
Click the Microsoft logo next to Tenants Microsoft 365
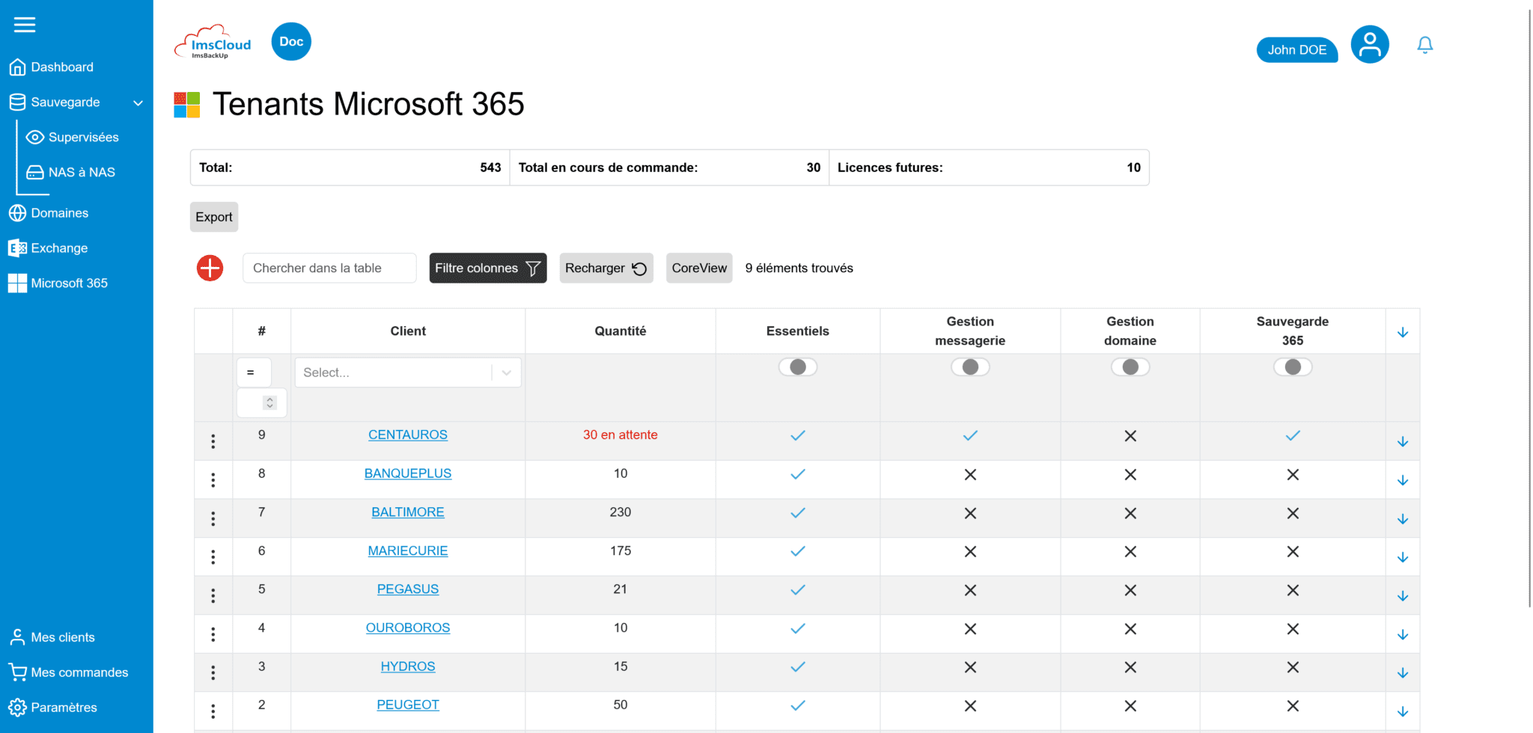tap(186, 104)
